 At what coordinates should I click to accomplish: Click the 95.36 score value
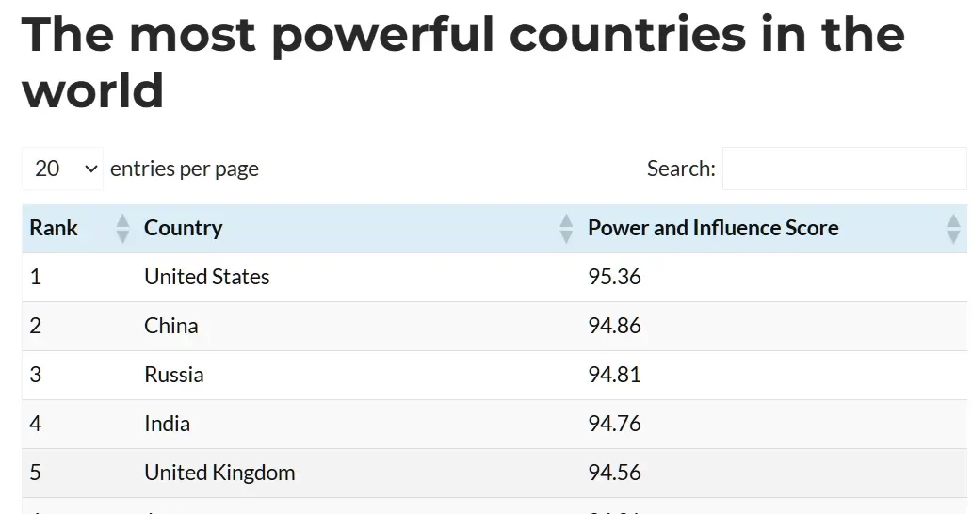[614, 277]
